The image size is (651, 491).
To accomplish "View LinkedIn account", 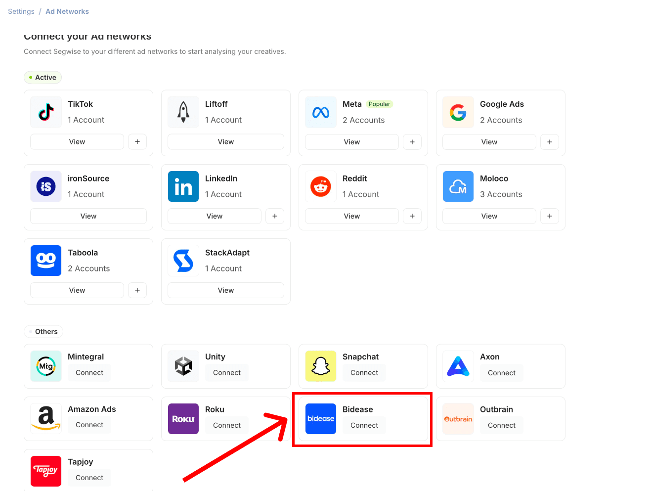I will coord(215,216).
